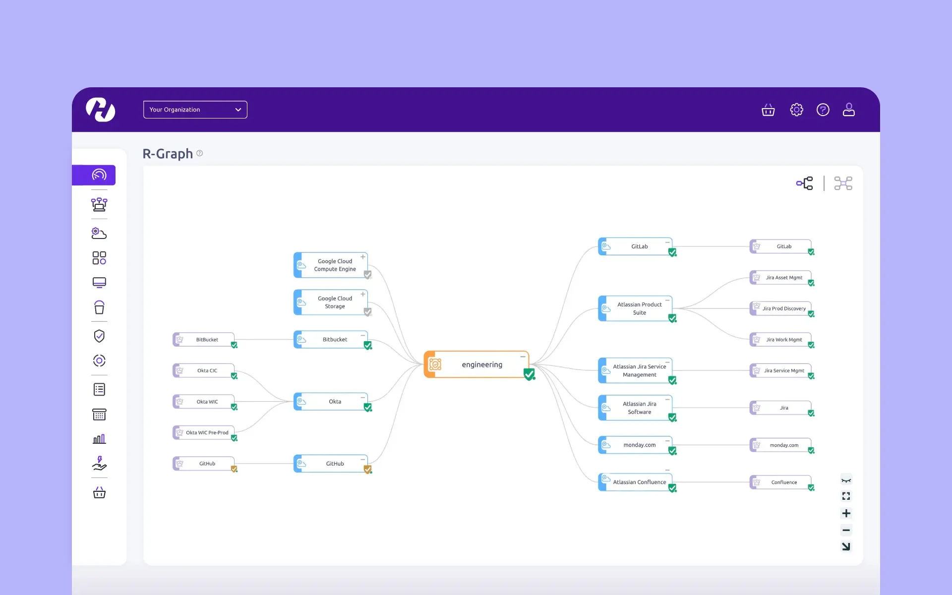Click the company logo in the header
This screenshot has width=952, height=595.
(101, 110)
